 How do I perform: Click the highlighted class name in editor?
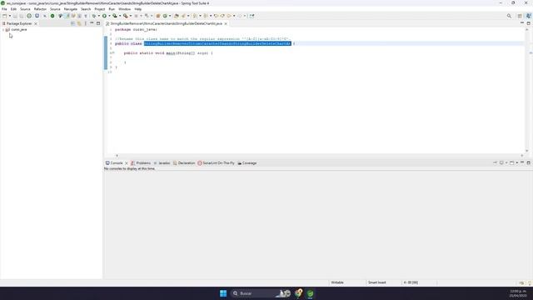pos(217,43)
